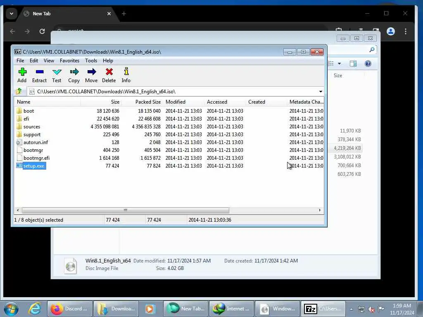
Task: Close the New Tab browser tab
Action: 109,14
